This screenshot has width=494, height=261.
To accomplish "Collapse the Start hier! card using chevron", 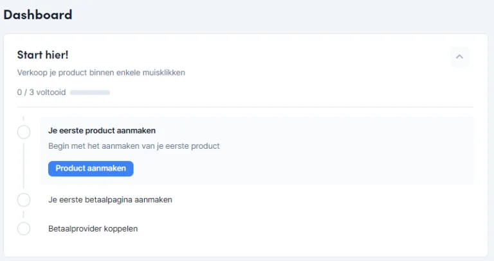I will [x=459, y=56].
